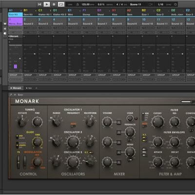Toggle the Oscillator 1 MOD switch
The image size is (195, 195).
point(73,126)
